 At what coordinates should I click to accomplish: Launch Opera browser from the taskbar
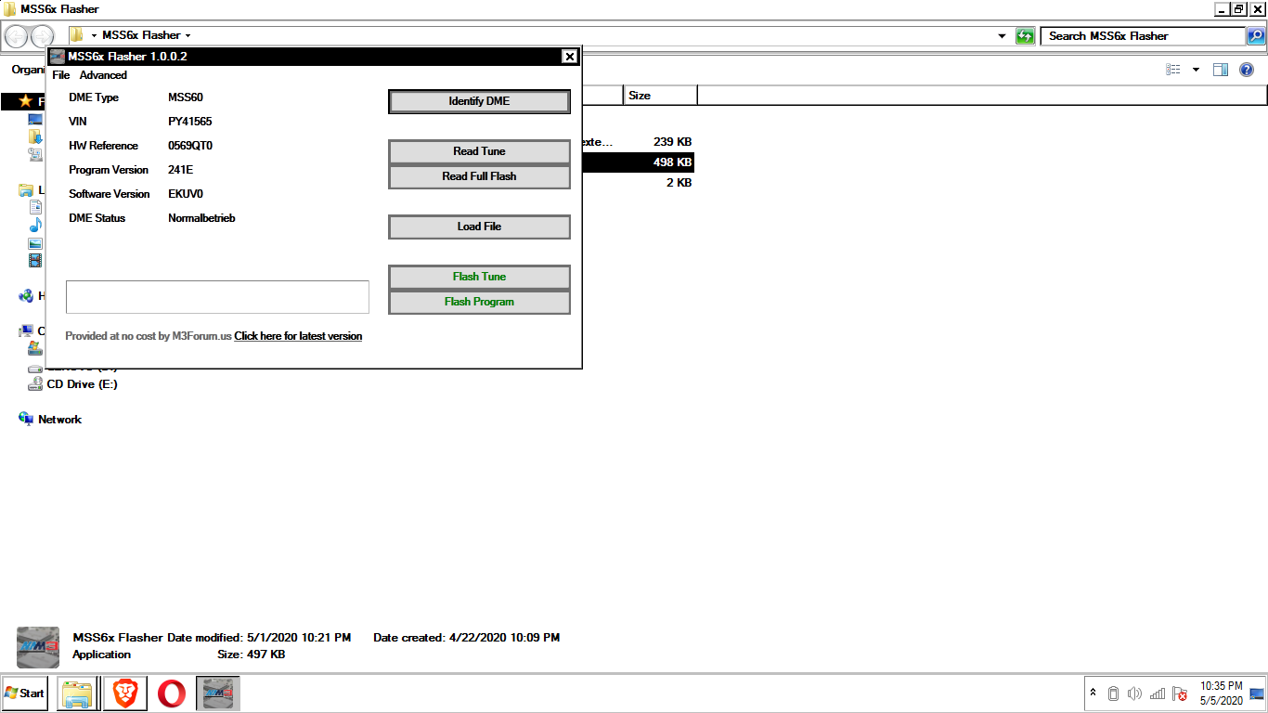coord(171,694)
